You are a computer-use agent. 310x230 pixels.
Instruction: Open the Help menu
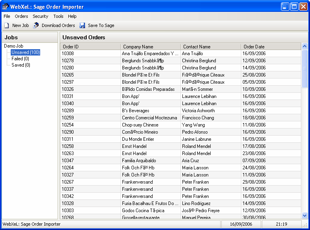point(72,16)
